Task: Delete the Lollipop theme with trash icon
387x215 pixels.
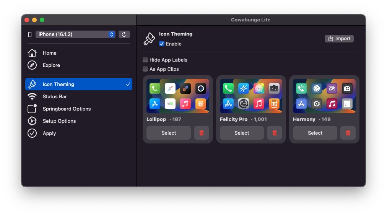Action: tap(202, 133)
